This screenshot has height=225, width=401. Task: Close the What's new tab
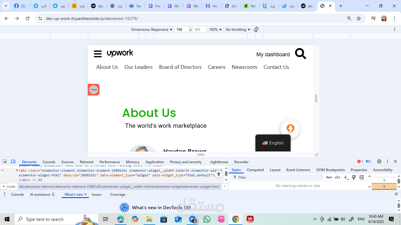(x=85, y=194)
